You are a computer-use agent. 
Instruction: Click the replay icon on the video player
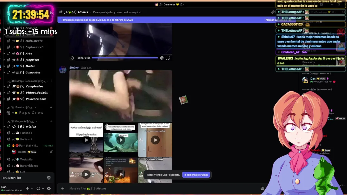[x=72, y=58]
